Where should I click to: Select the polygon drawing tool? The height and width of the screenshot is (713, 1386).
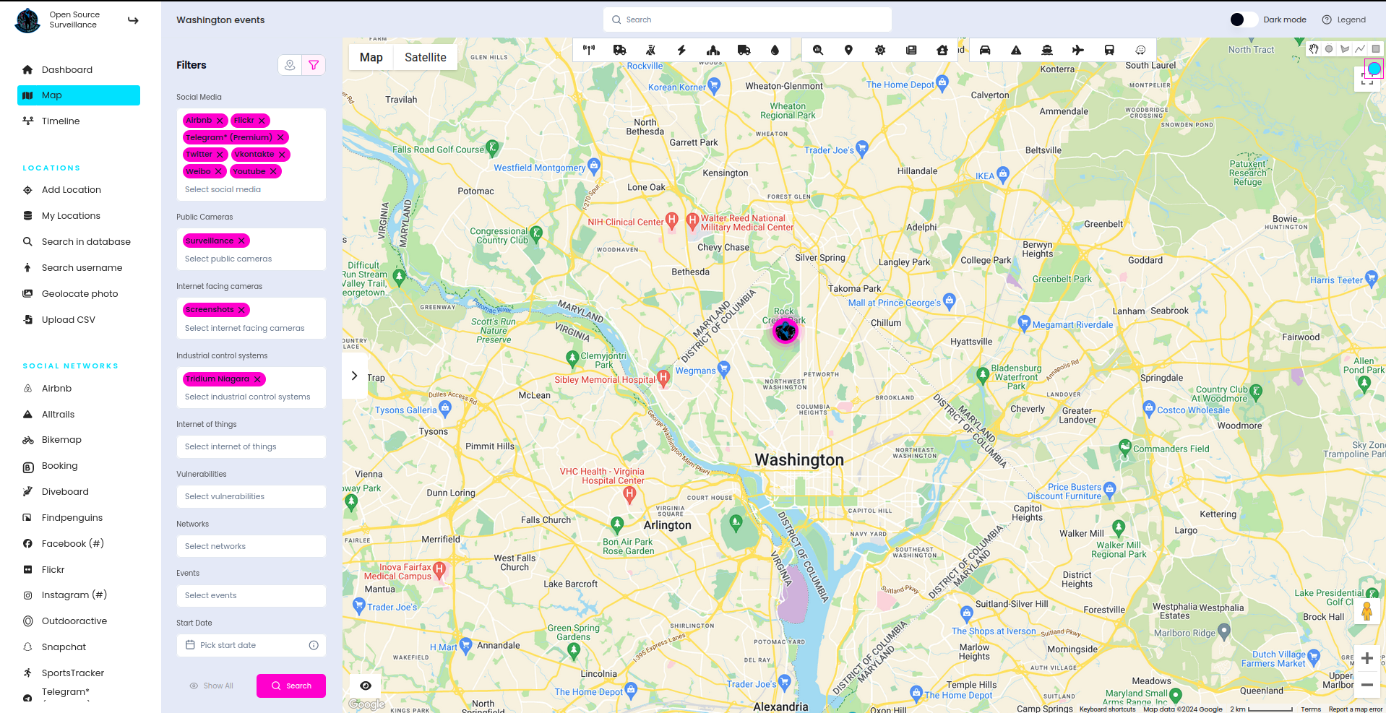coord(1345,49)
